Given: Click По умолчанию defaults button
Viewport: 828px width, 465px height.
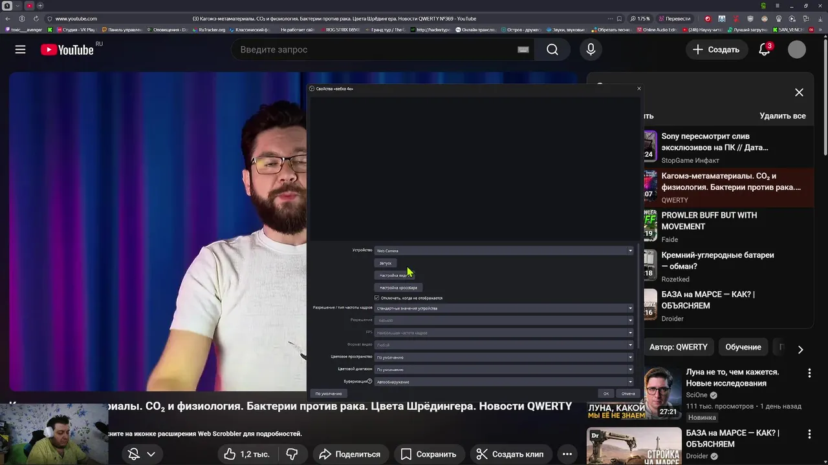Looking at the screenshot, I should pyautogui.click(x=329, y=393).
